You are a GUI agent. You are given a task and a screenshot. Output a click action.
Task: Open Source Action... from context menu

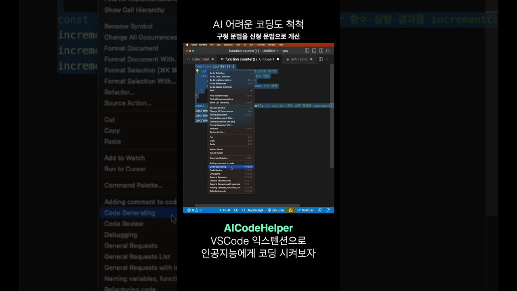point(231,132)
